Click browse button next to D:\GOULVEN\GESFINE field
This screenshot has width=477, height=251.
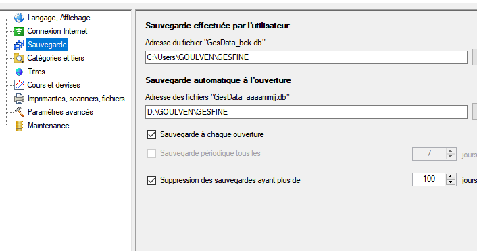[474, 112]
